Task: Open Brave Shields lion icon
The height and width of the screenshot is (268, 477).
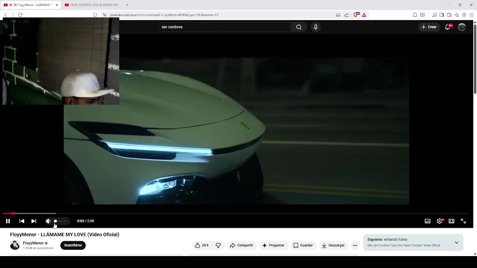Action: click(356, 15)
